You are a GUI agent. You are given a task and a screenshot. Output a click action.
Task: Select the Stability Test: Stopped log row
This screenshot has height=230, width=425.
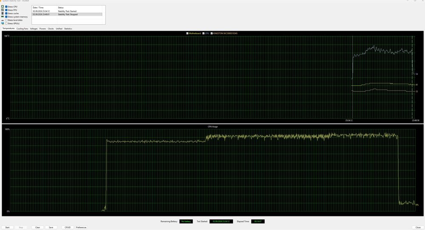67,14
